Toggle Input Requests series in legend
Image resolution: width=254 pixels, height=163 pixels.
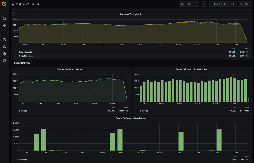click(x=25, y=52)
